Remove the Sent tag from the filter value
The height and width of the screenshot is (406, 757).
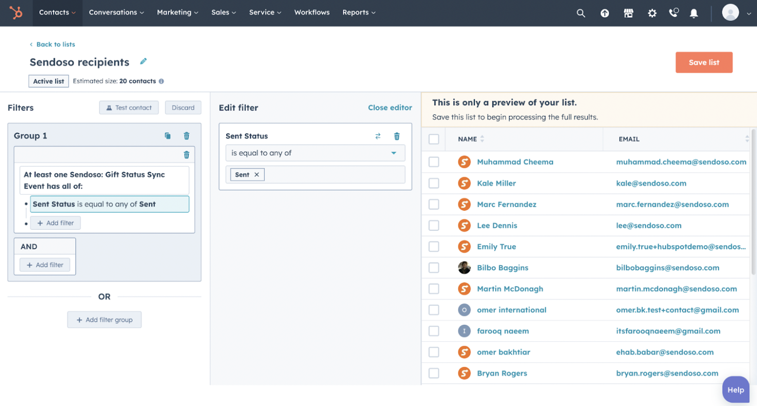[x=256, y=174]
